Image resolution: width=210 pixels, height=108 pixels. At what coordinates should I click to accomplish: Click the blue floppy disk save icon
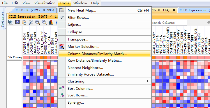[17, 22]
